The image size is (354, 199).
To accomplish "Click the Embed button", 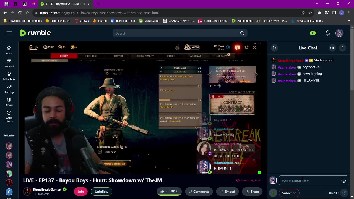I will [x=227, y=192].
